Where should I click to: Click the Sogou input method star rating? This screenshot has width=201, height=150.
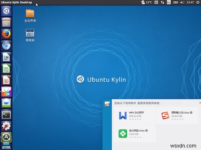coord(178,119)
